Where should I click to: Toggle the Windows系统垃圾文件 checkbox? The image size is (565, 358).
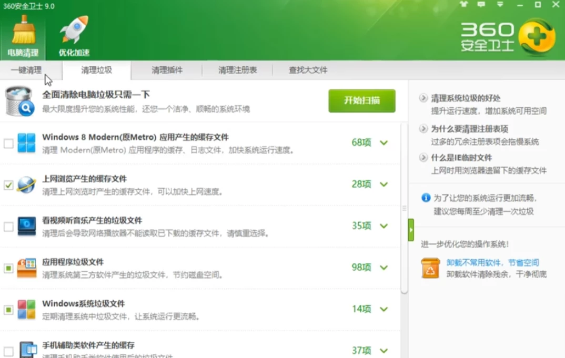click(8, 310)
